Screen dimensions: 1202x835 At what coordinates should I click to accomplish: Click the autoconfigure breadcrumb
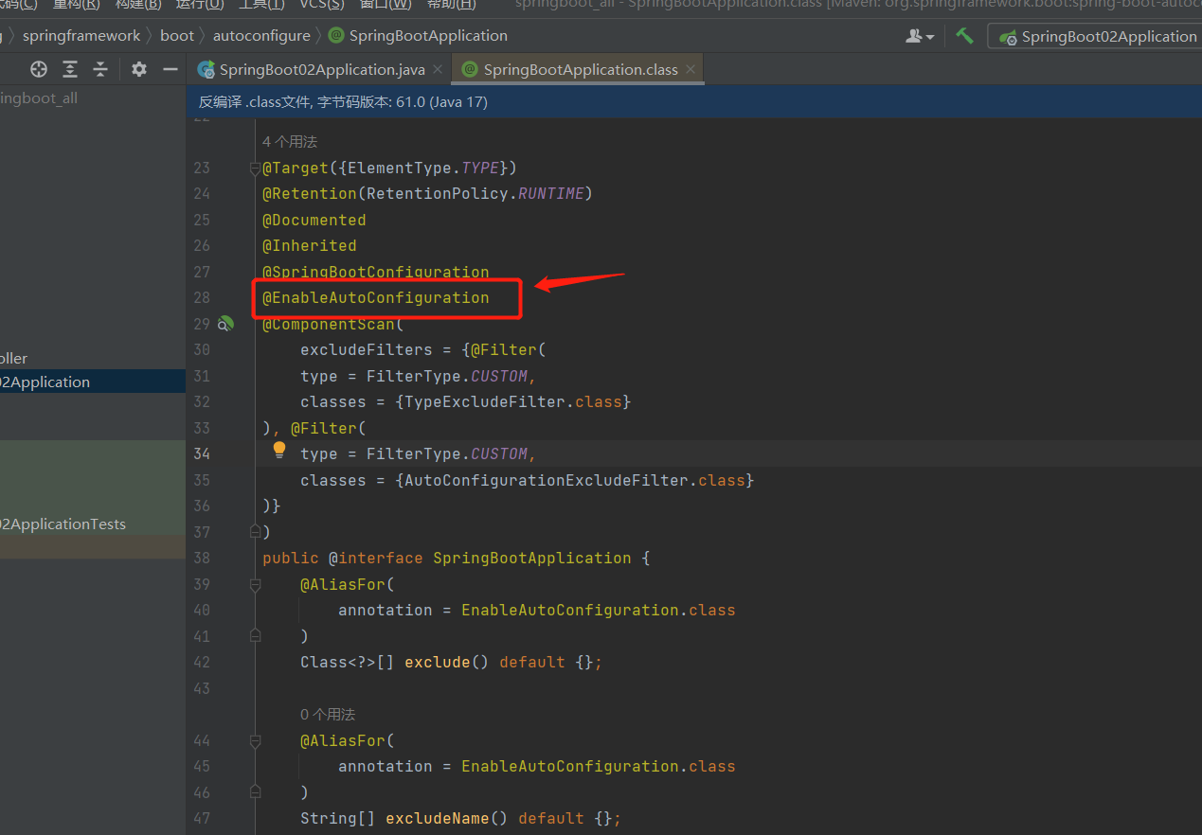261,36
